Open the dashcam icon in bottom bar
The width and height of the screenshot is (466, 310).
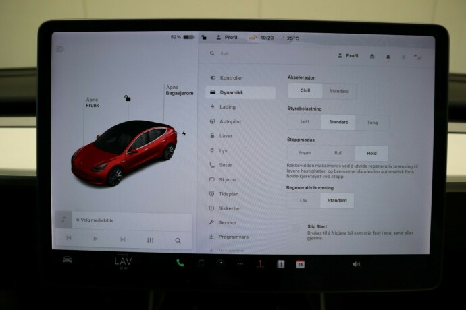pos(221,263)
